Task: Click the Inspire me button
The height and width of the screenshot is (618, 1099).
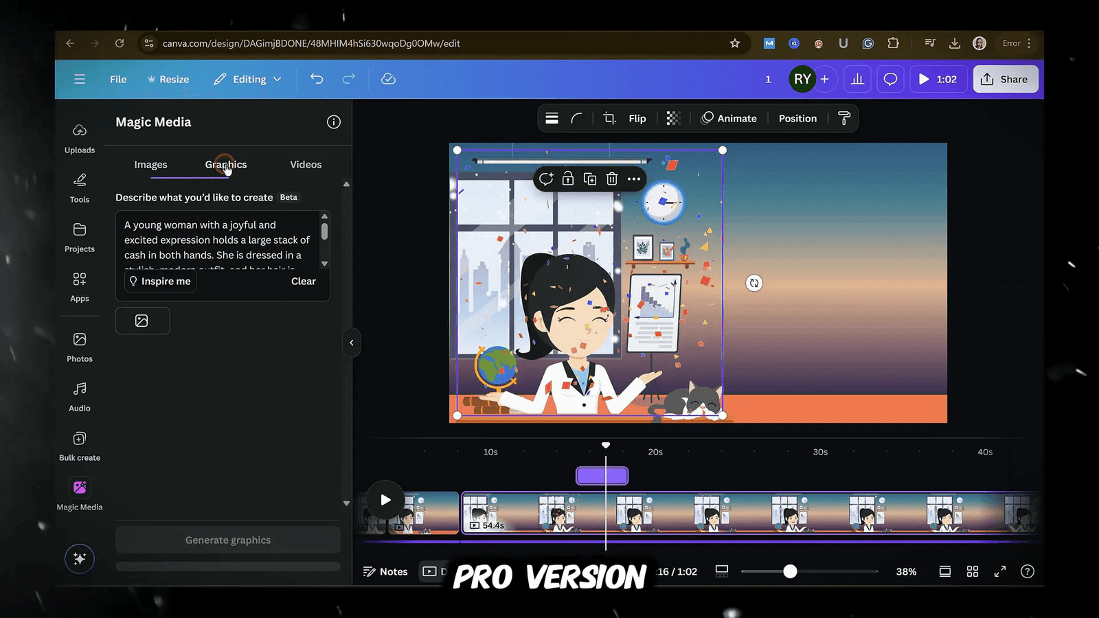Action: [x=160, y=281]
